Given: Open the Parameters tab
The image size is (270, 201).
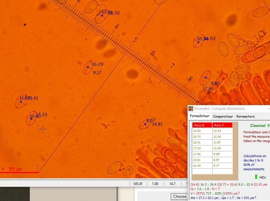Looking at the screenshot, I should [x=245, y=116].
